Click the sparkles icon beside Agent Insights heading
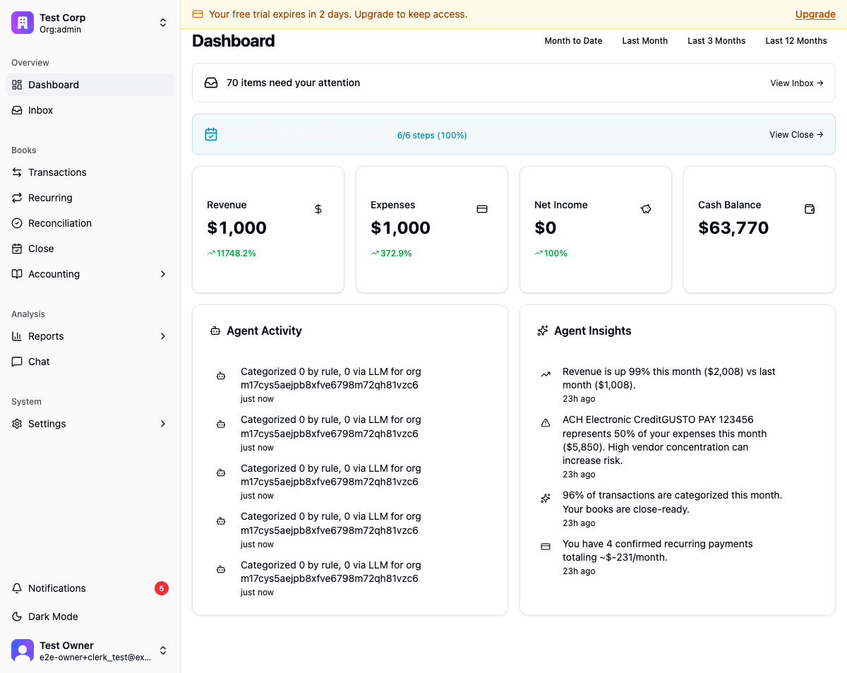This screenshot has width=847, height=673. (543, 330)
